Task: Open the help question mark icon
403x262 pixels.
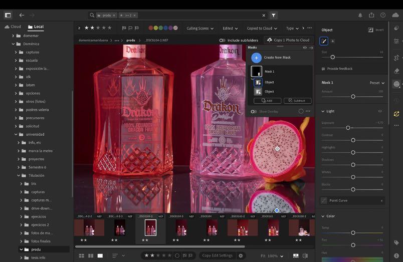Action: 382,15
